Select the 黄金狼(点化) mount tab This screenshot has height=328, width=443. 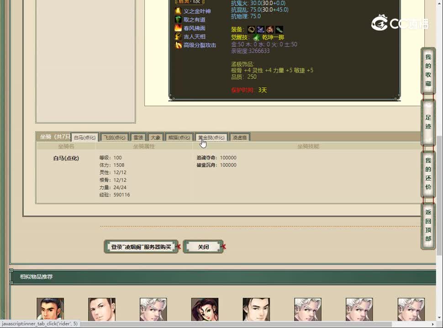211,138
